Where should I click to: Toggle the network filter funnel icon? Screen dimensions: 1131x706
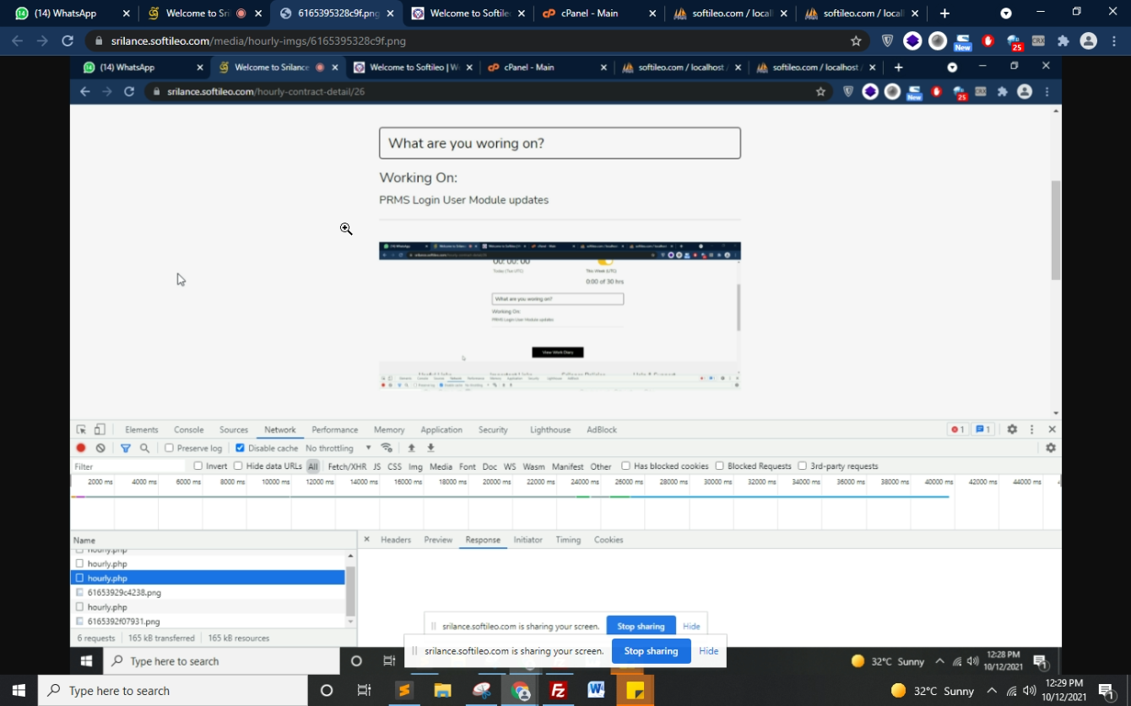tap(126, 448)
